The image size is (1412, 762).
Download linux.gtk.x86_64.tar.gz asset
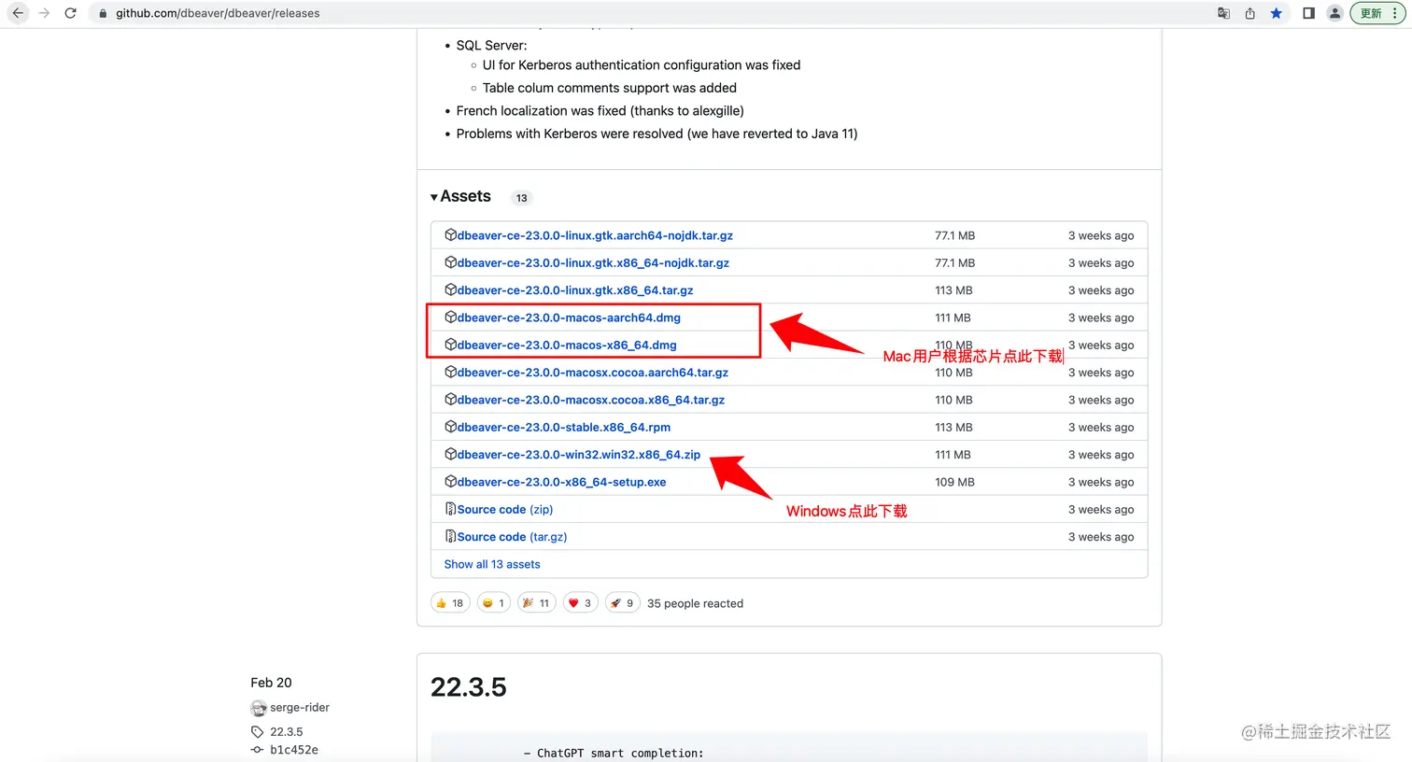(x=575, y=290)
